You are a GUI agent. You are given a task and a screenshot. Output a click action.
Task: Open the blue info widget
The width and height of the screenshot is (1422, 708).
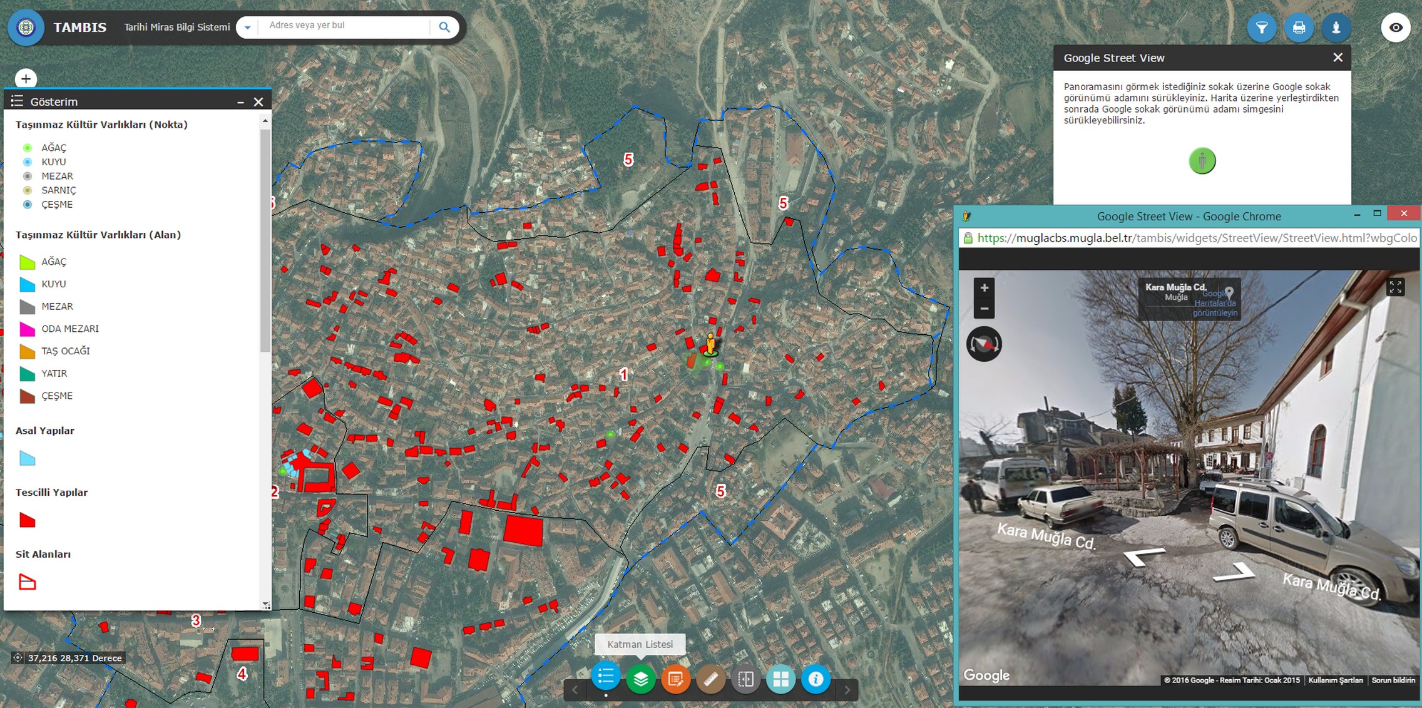click(816, 679)
